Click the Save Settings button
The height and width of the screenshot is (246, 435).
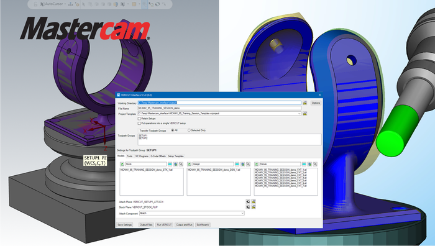coord(124,225)
